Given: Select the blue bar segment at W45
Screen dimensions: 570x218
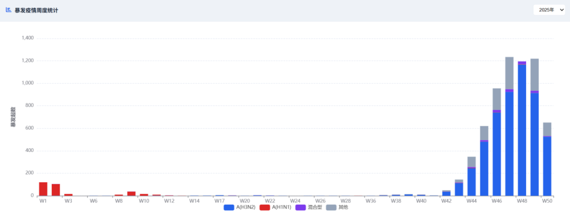Looking at the screenshot, I should [x=484, y=169].
